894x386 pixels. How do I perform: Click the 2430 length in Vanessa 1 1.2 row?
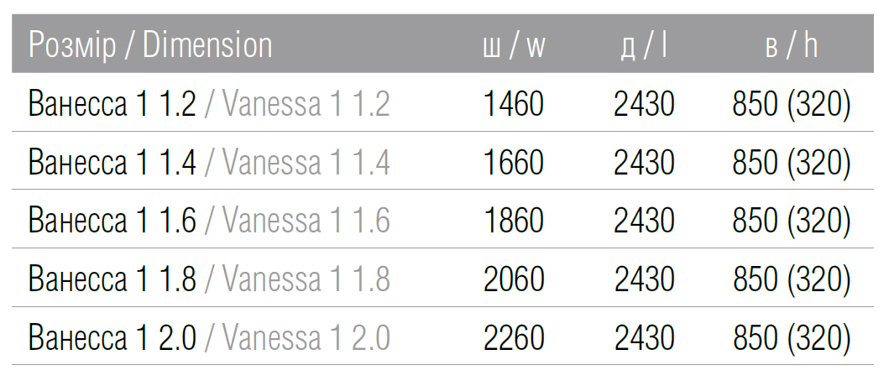point(644,105)
